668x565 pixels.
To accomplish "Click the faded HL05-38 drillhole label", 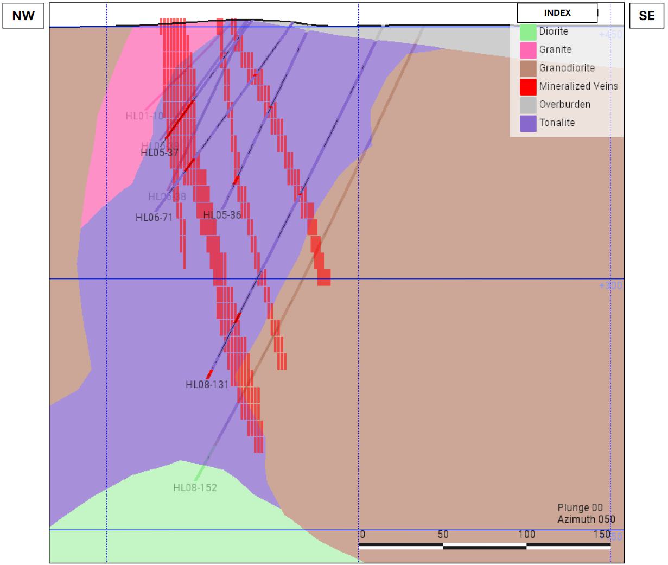I will pyautogui.click(x=167, y=197).
